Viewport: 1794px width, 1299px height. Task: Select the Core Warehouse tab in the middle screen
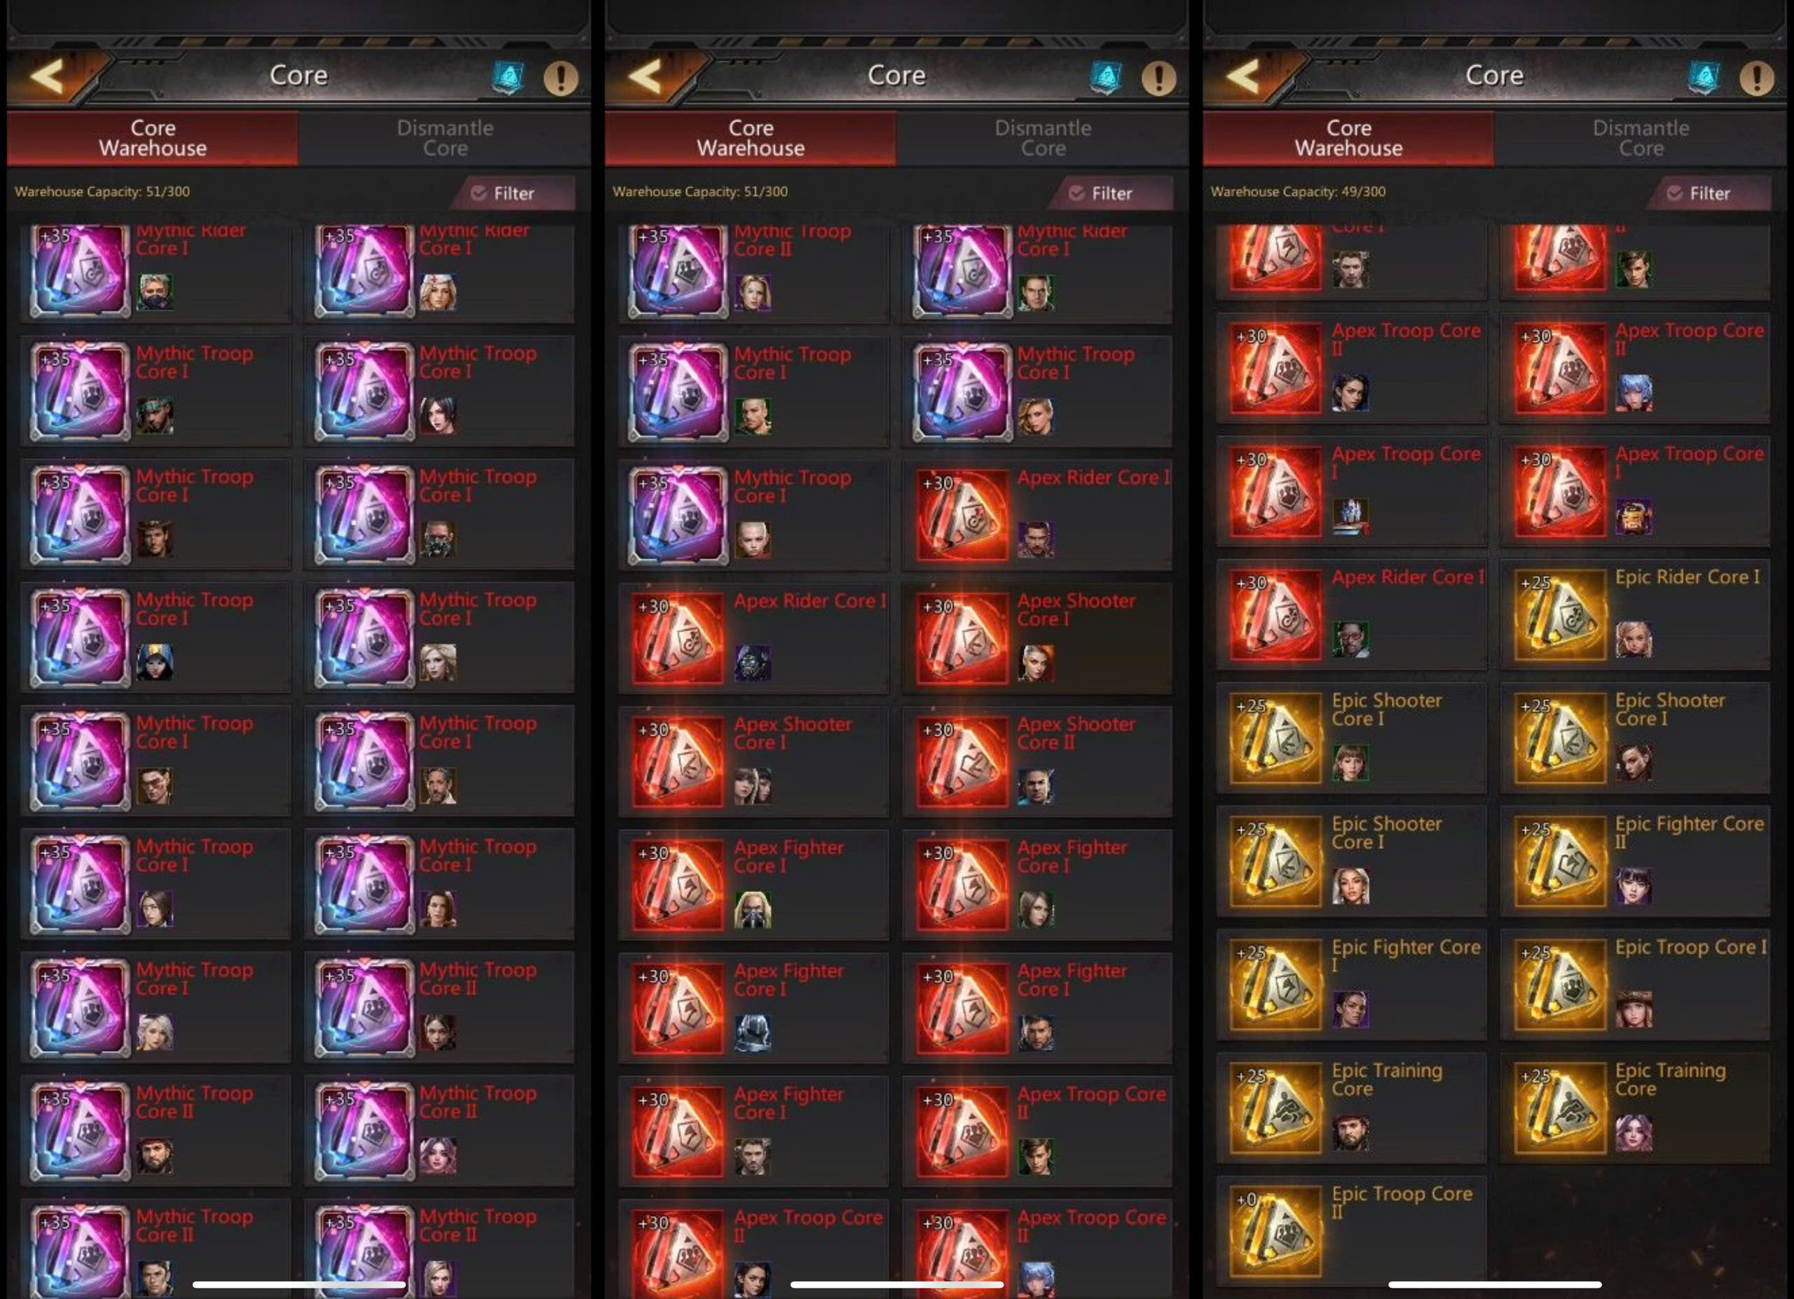click(751, 138)
